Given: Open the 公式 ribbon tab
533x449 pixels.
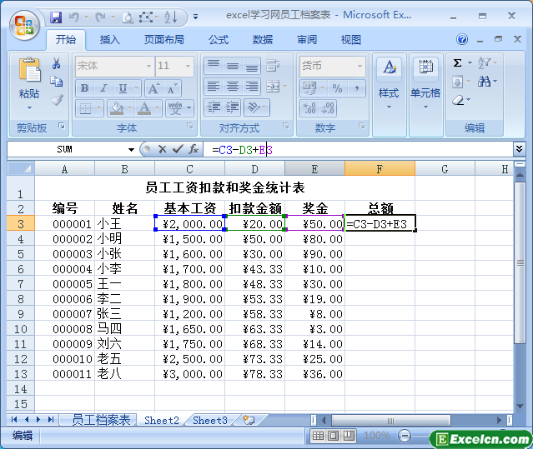Looking at the screenshot, I should [x=219, y=39].
